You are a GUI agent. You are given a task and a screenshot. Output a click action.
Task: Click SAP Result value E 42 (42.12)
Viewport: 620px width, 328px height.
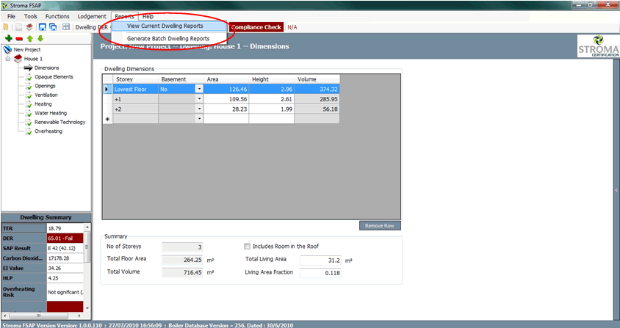[65, 248]
